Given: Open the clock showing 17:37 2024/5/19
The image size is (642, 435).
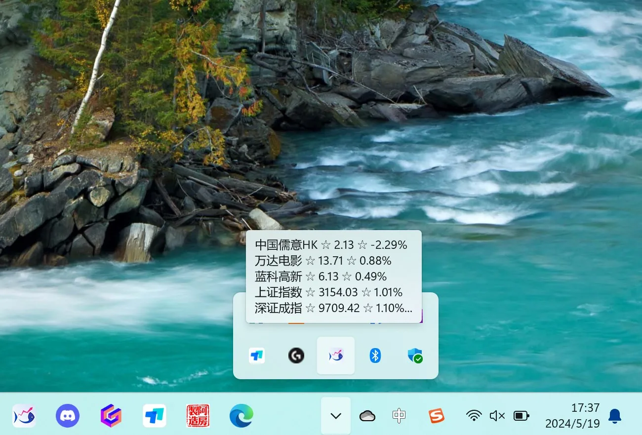Looking at the screenshot, I should [x=572, y=416].
